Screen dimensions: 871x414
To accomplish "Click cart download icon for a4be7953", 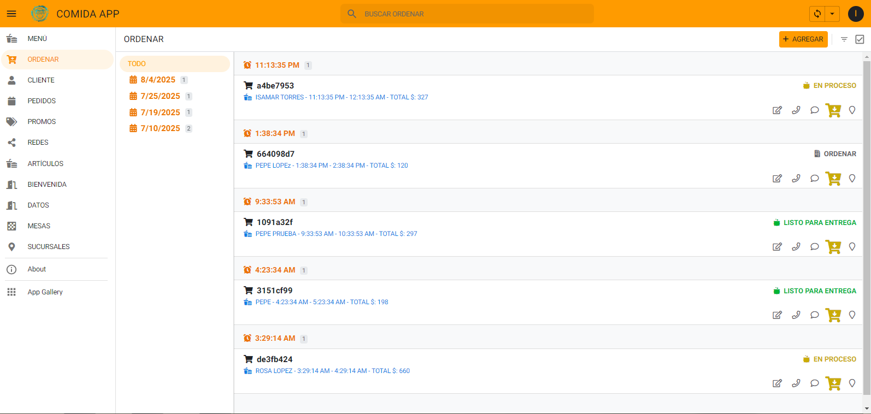I will click(x=833, y=110).
